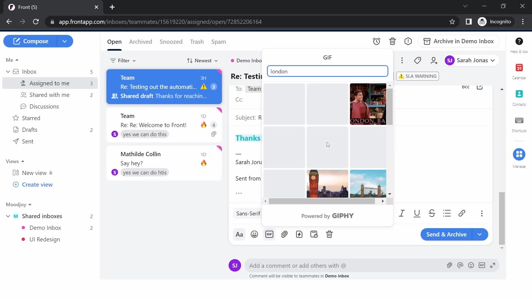Open the Sans-Serif font dropdown
Image resolution: width=532 pixels, height=299 pixels.
(x=248, y=213)
